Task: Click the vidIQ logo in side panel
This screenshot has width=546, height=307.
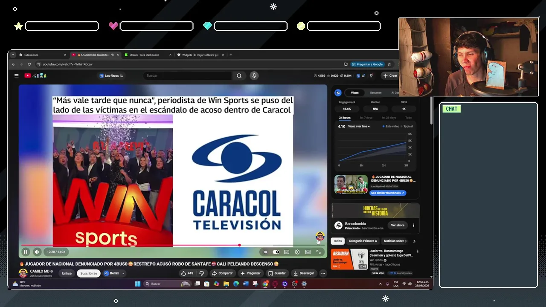Action: [x=338, y=93]
